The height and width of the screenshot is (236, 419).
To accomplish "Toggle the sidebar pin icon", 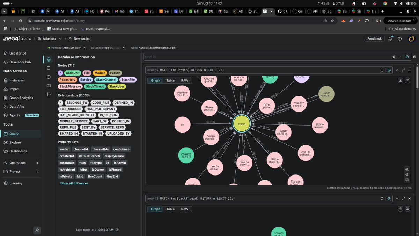I will coord(37,230).
